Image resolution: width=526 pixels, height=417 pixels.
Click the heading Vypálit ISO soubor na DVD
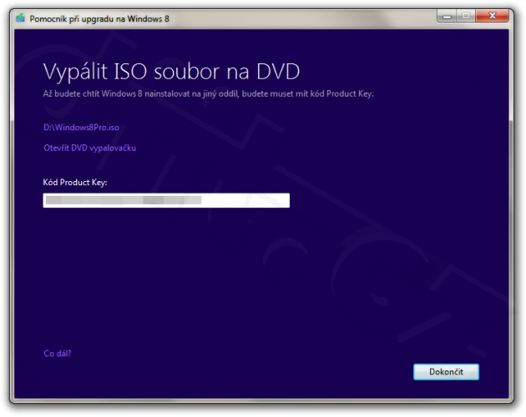coord(171,72)
